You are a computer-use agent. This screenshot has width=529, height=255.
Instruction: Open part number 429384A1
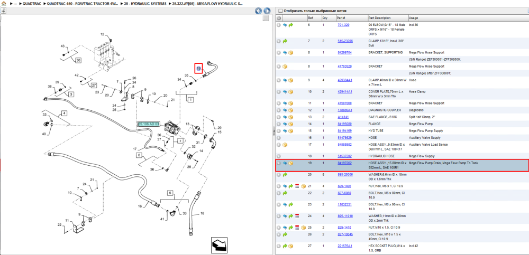(345, 80)
